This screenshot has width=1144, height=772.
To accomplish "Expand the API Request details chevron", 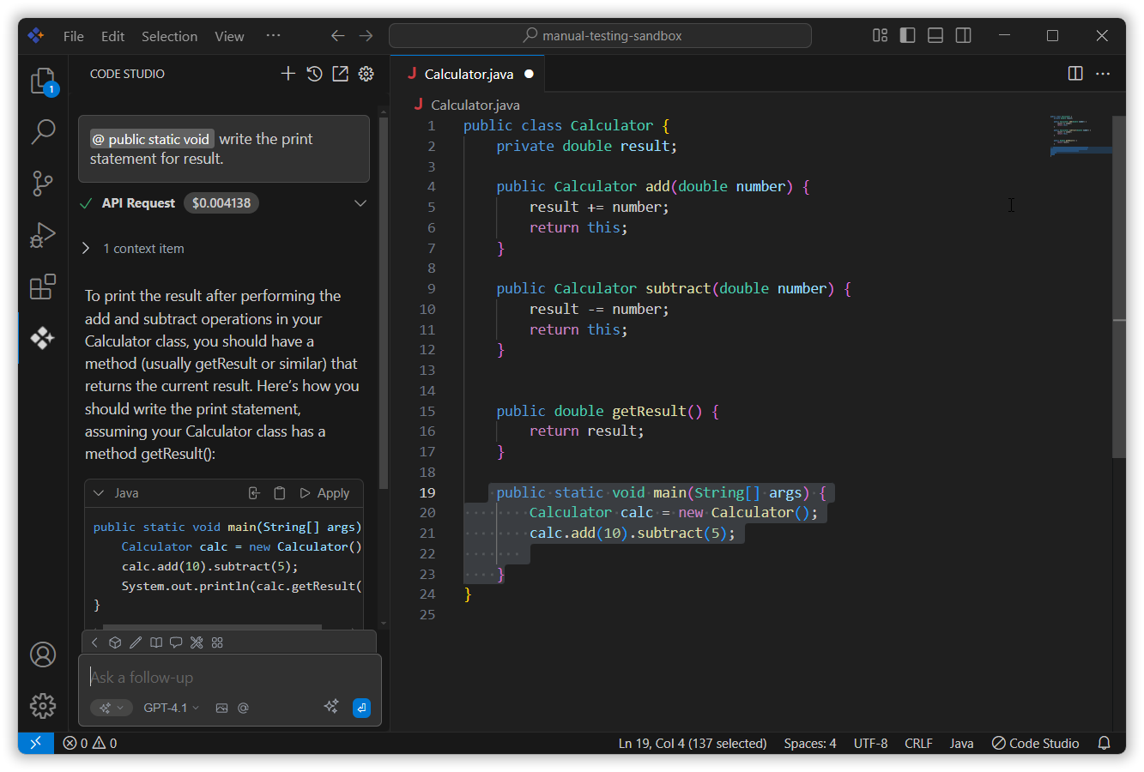I will (360, 203).
